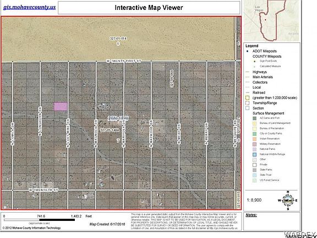Screen dimensions: 317x238
Task: Click the N LONGHORN DR road label
Action: (x=40, y=121)
